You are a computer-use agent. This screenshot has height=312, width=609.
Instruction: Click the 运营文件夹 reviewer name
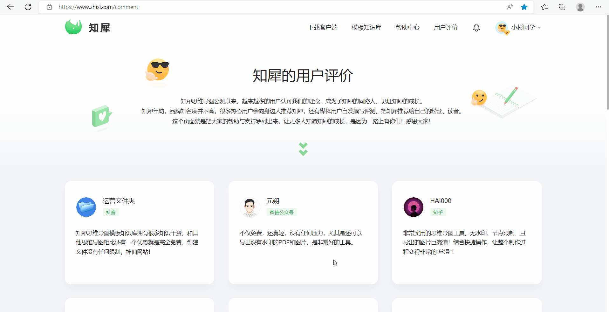(x=119, y=201)
